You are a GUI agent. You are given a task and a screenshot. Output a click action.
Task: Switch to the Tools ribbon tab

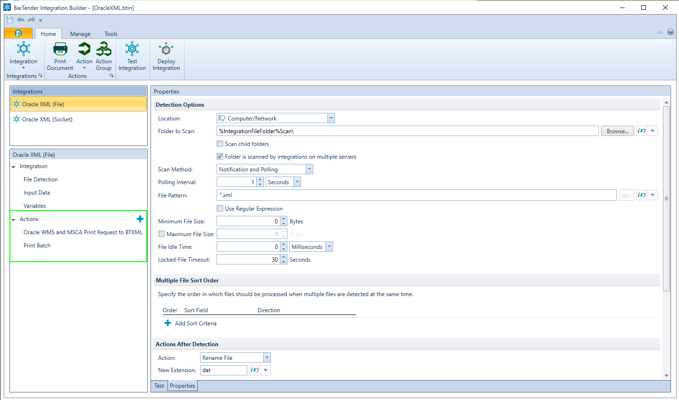coord(111,34)
